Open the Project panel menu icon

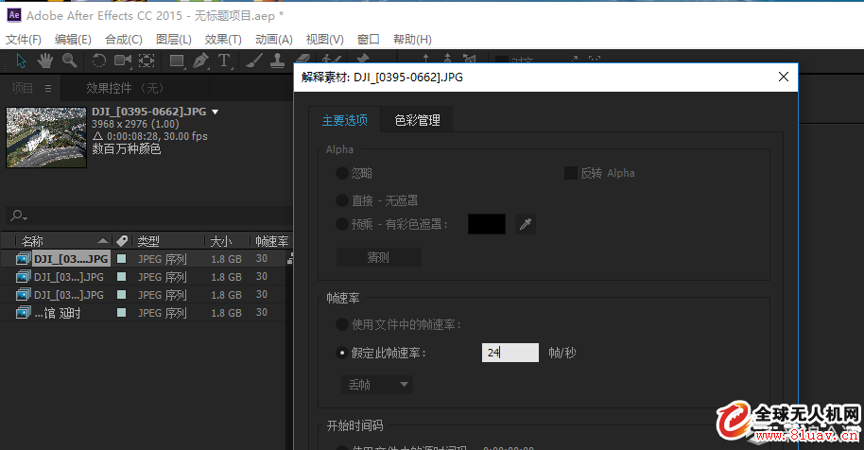pos(48,88)
